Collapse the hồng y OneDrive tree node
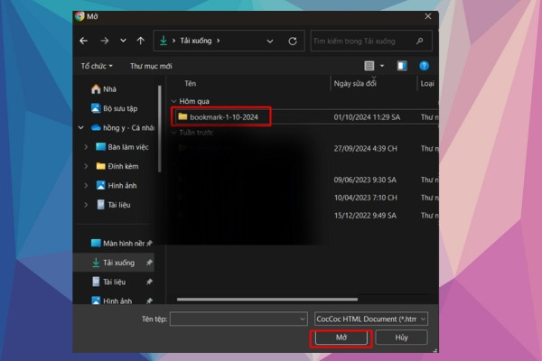The image size is (542, 361). 81,128
